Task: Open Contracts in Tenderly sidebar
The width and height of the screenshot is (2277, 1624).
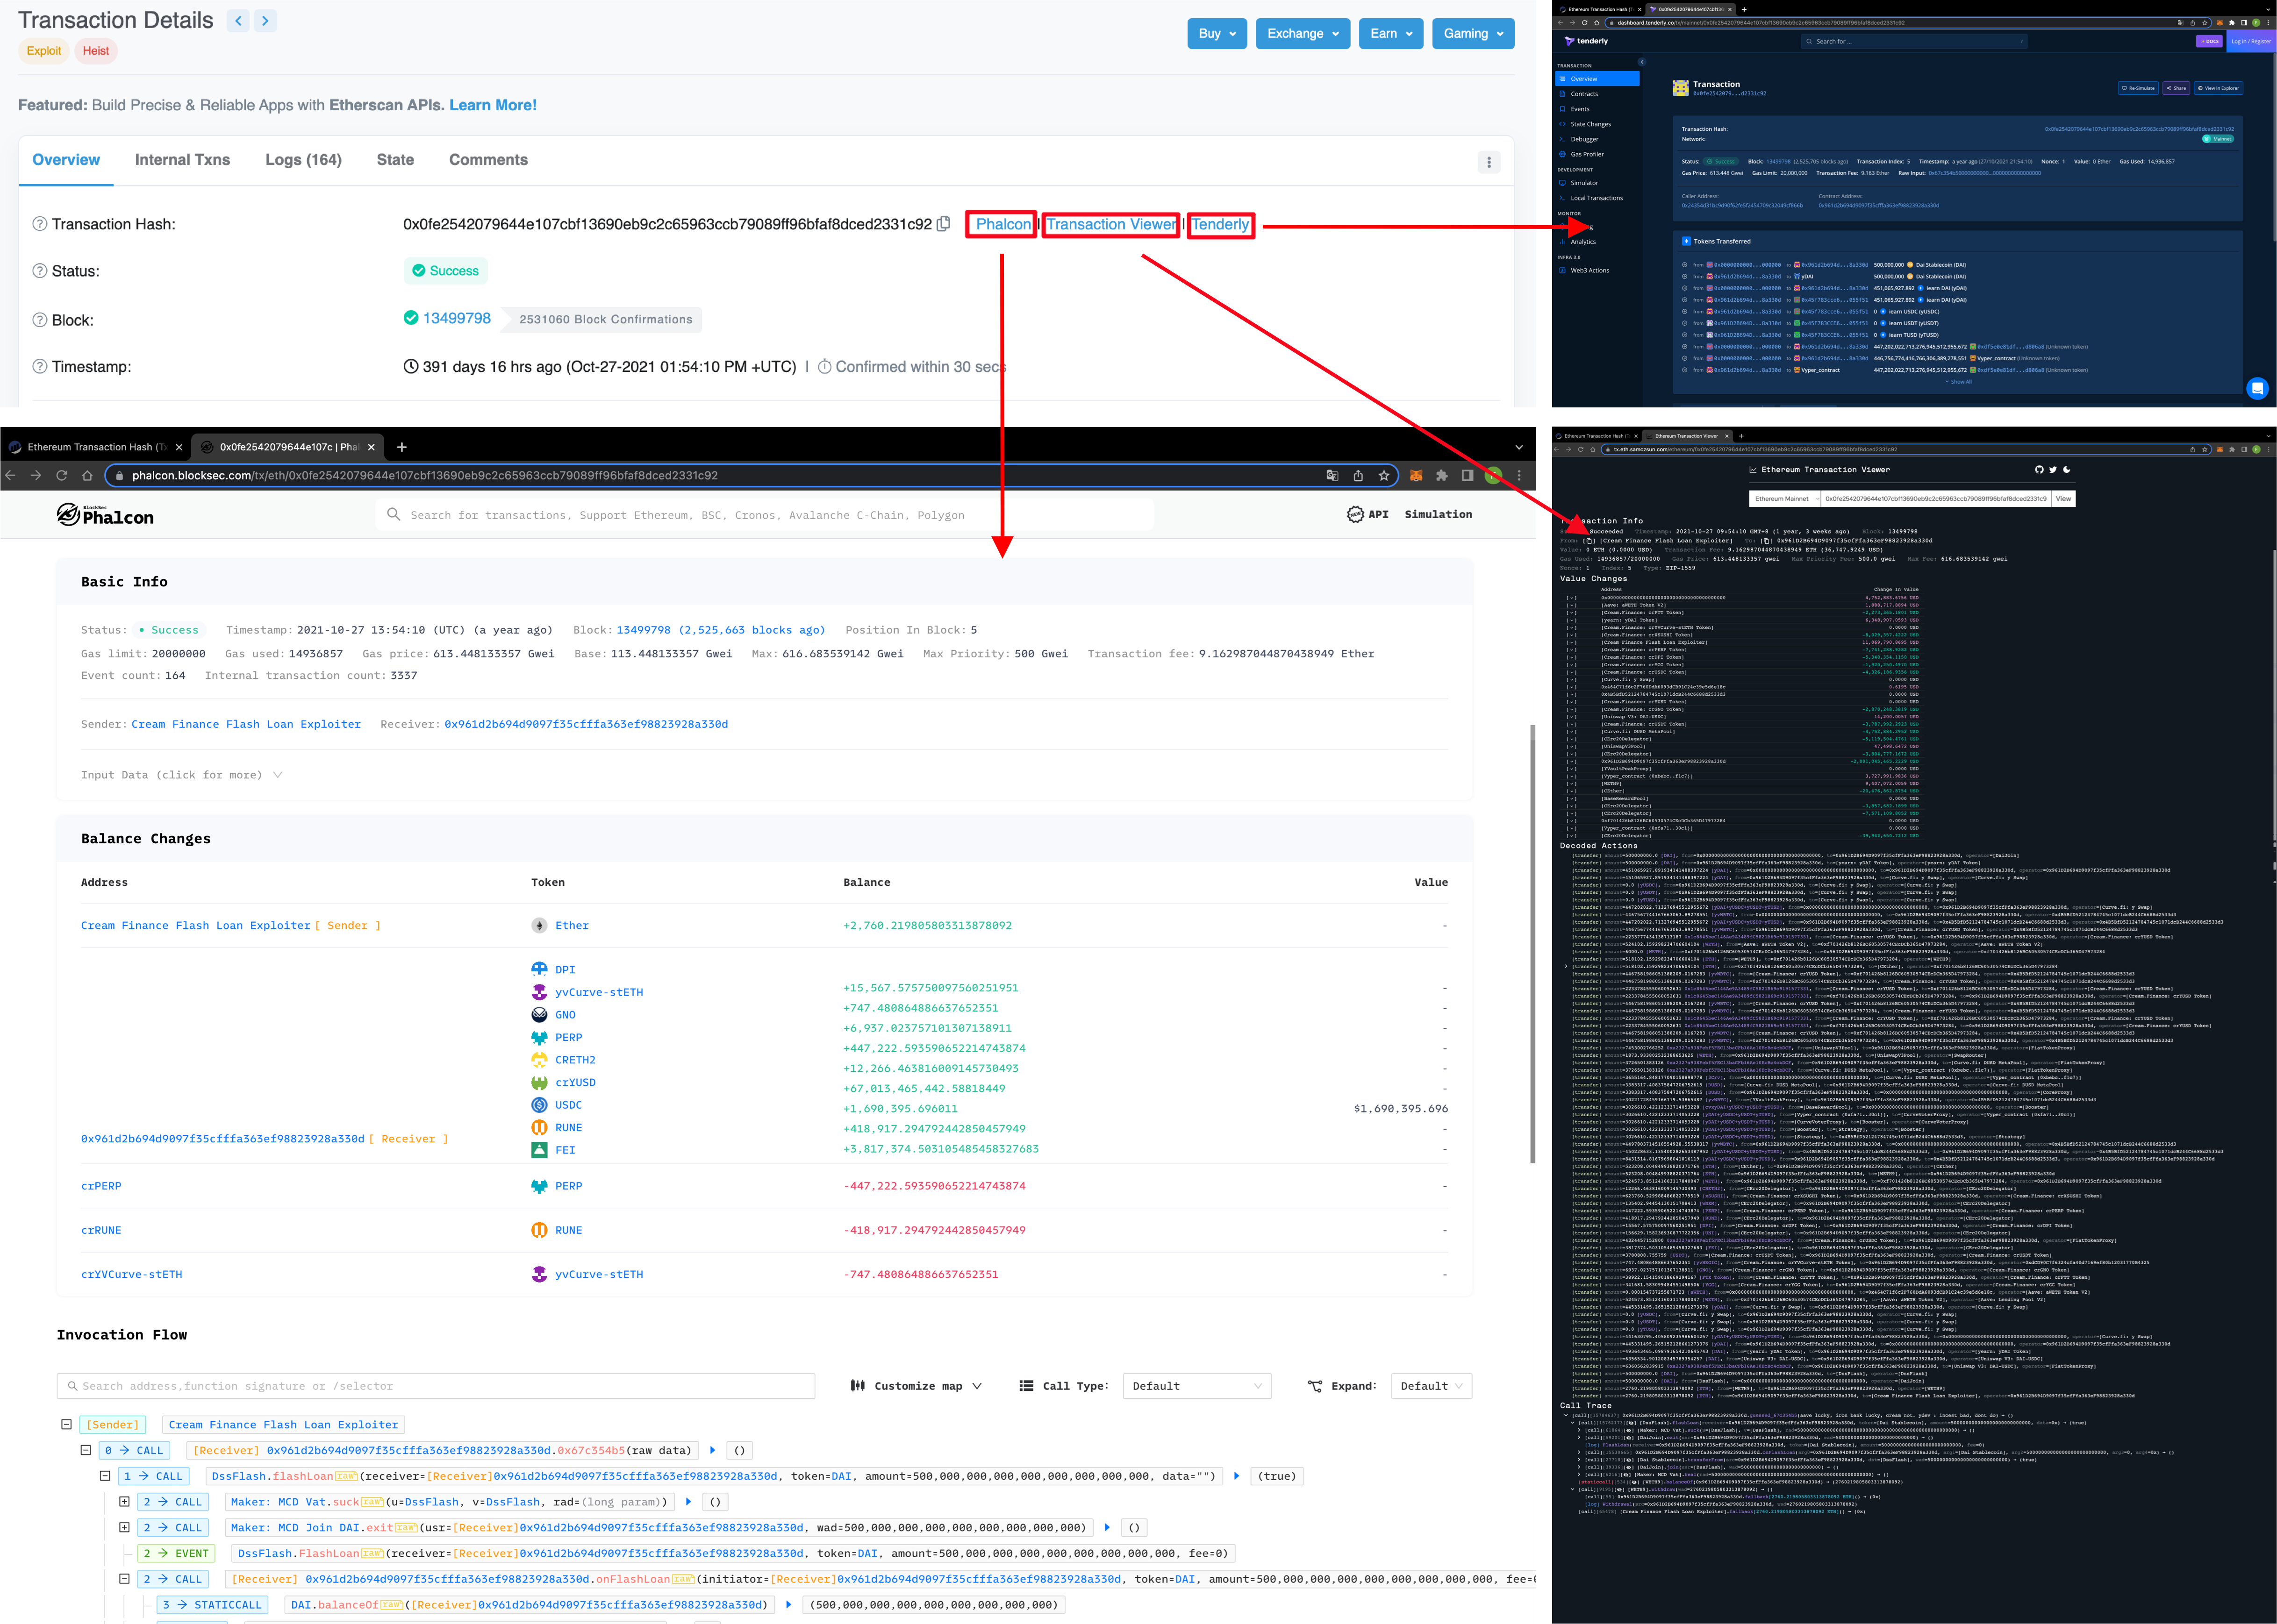Action: pyautogui.click(x=1584, y=94)
